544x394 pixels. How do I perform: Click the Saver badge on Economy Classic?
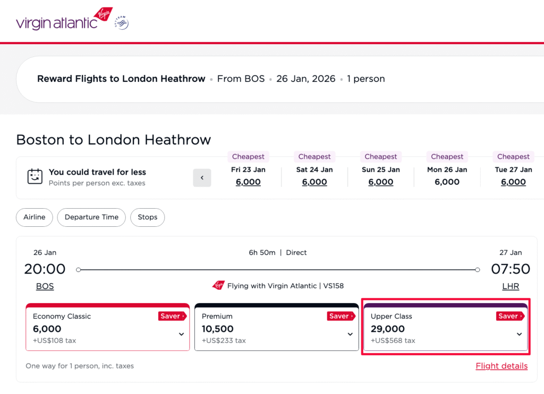(x=172, y=316)
